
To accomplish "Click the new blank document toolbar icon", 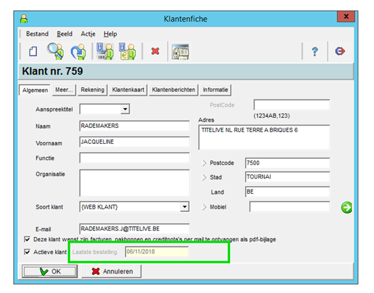I will (x=33, y=51).
